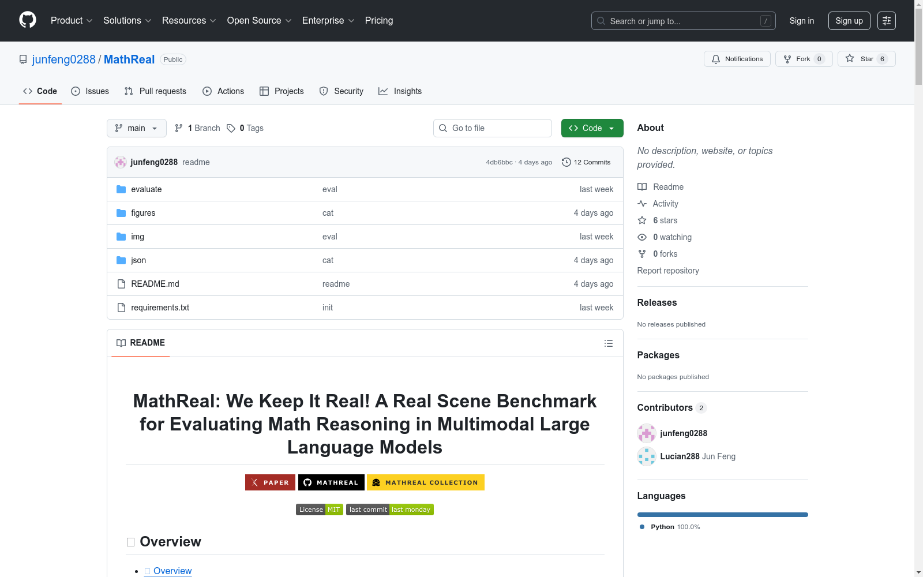
Task: Open the README outline list icon
Action: [608, 343]
